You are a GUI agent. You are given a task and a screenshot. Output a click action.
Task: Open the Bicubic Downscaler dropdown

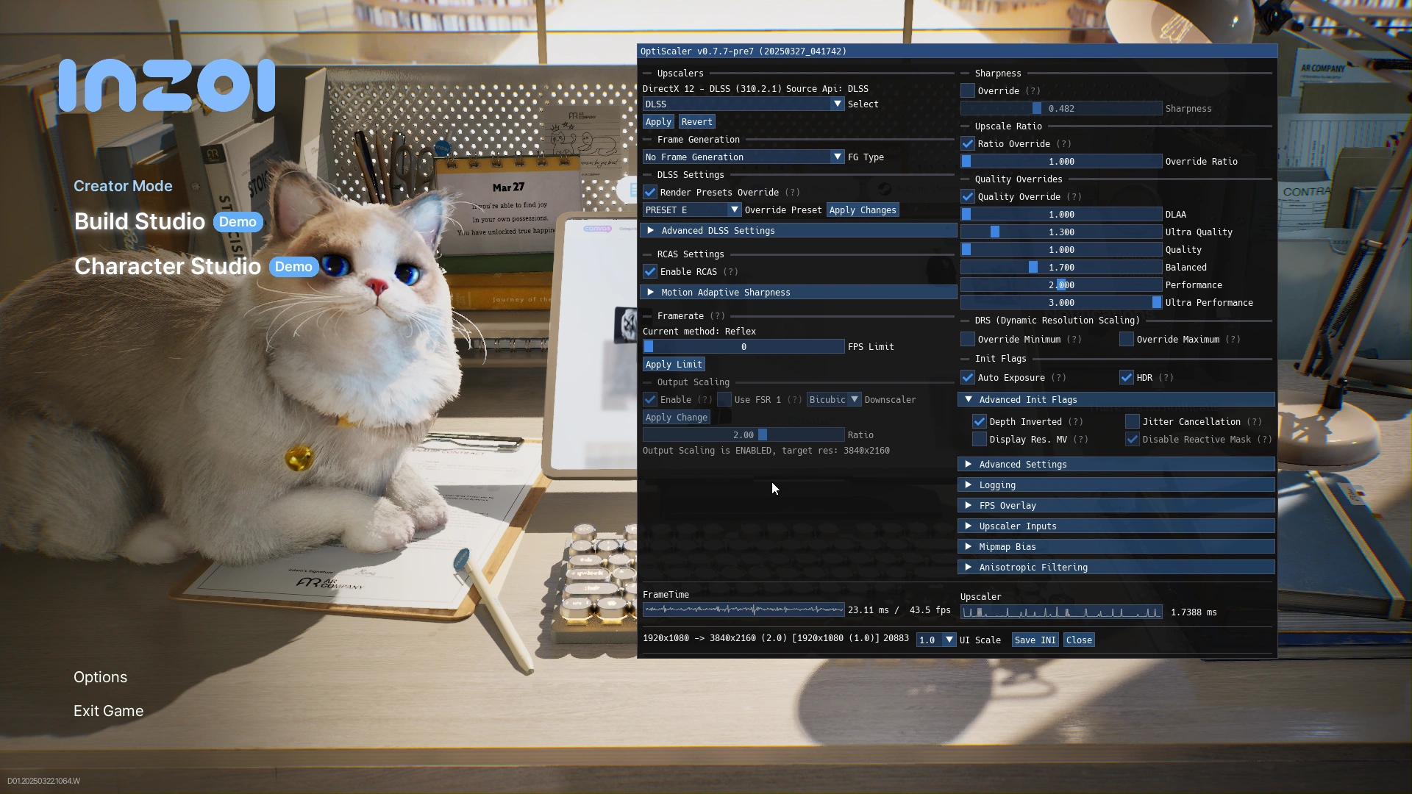click(834, 400)
